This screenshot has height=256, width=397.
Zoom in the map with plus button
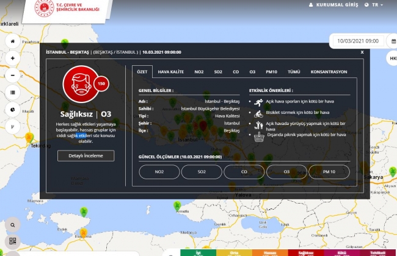13,59
